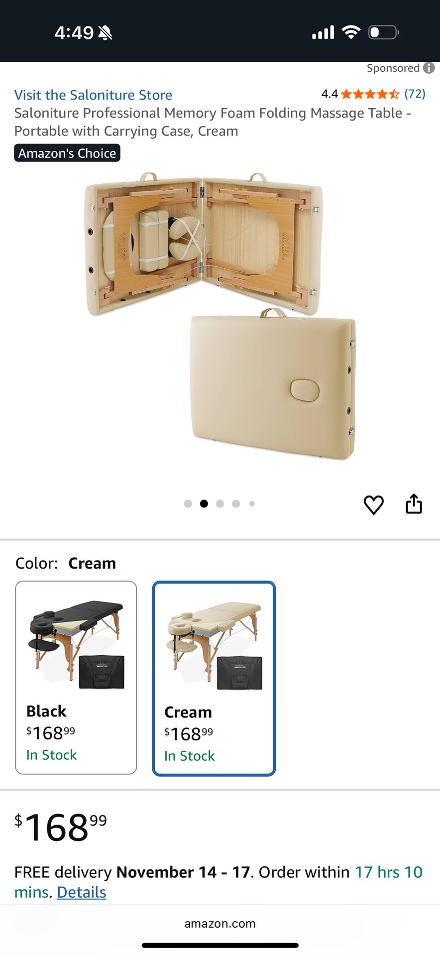Screen dimensions: 440x956
Task: Tap the cellular signal bars icon
Action: [323, 33]
